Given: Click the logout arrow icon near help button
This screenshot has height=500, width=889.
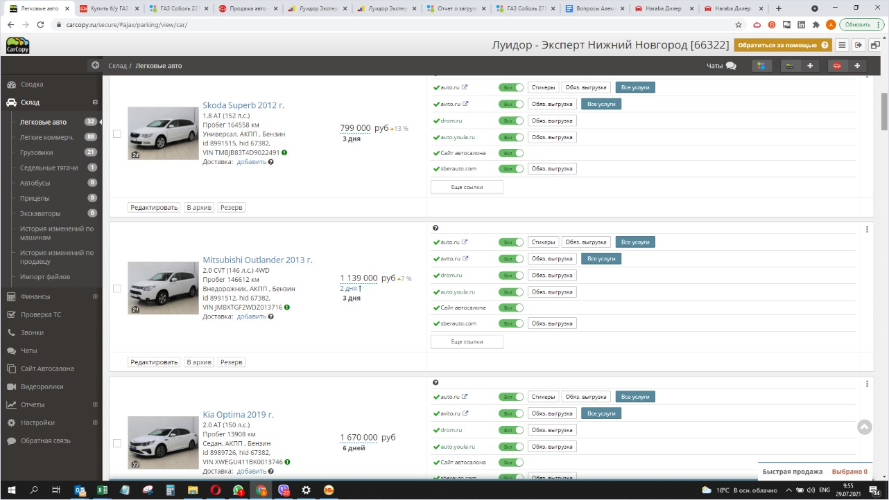Looking at the screenshot, I should pos(858,45).
